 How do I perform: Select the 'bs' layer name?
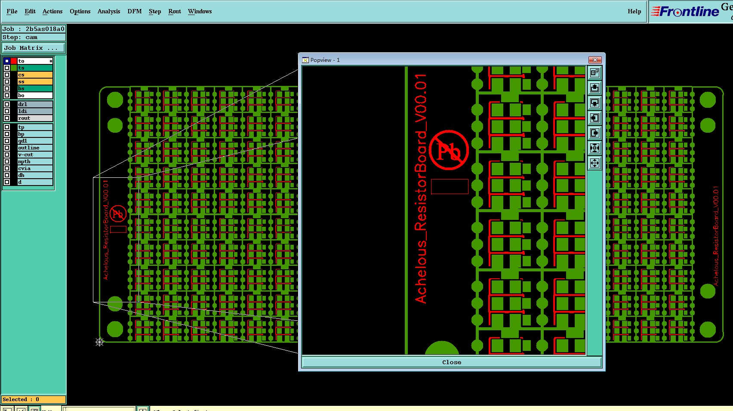point(35,88)
